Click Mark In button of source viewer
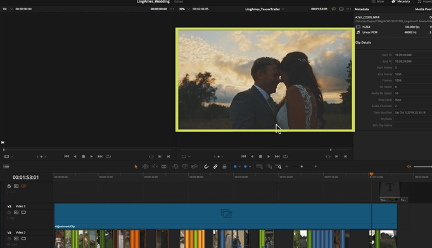 click(x=160, y=157)
